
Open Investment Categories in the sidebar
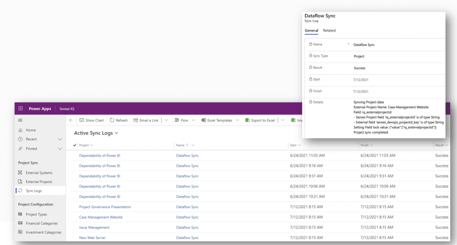[43, 233]
